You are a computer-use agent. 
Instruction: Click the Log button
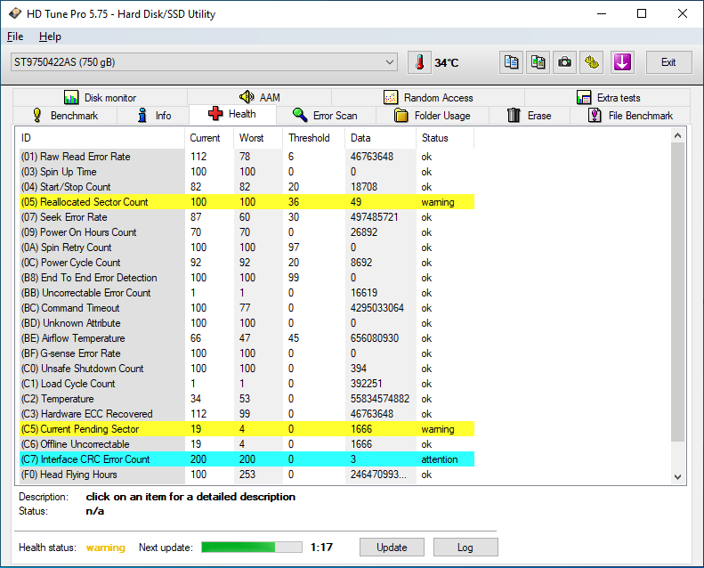coord(465,548)
